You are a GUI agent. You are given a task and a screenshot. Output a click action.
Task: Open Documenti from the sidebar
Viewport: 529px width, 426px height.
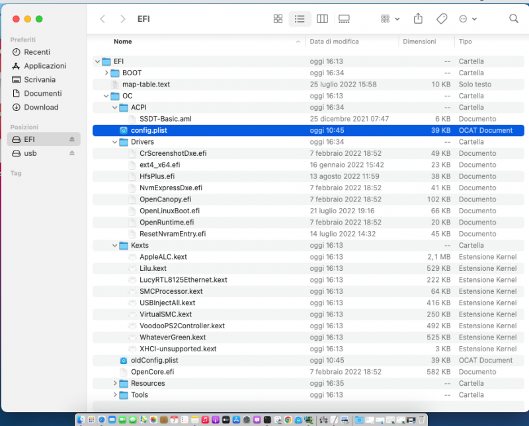pyautogui.click(x=42, y=93)
